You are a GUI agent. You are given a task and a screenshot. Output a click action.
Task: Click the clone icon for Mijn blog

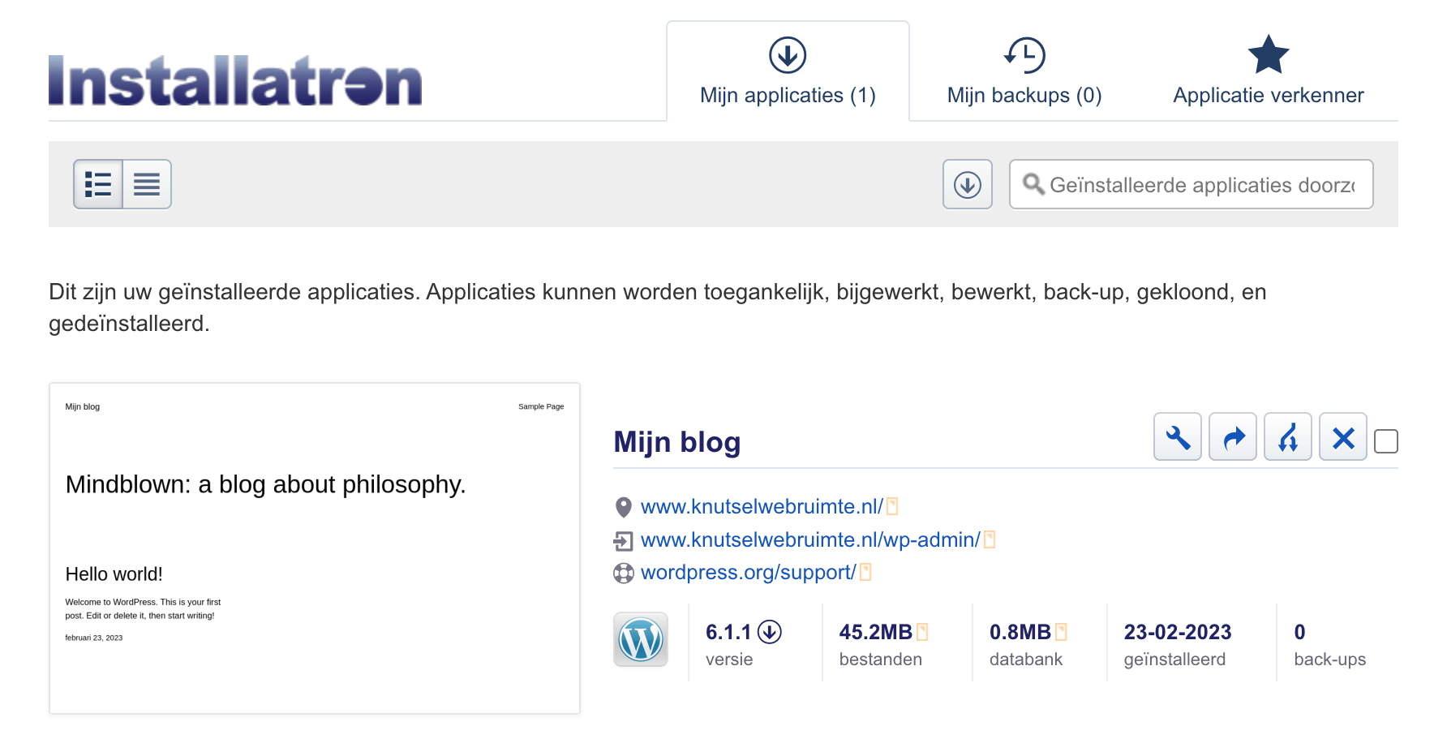click(1288, 437)
